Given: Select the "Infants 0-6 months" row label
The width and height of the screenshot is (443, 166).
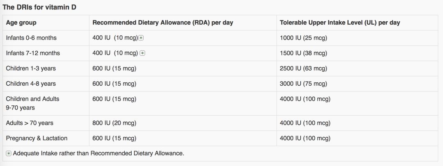Looking at the screenshot, I should tap(31, 38).
